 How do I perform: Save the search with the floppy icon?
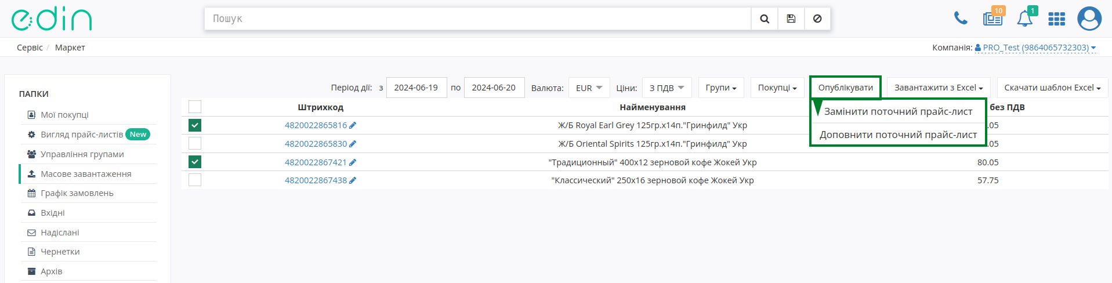coord(791,19)
